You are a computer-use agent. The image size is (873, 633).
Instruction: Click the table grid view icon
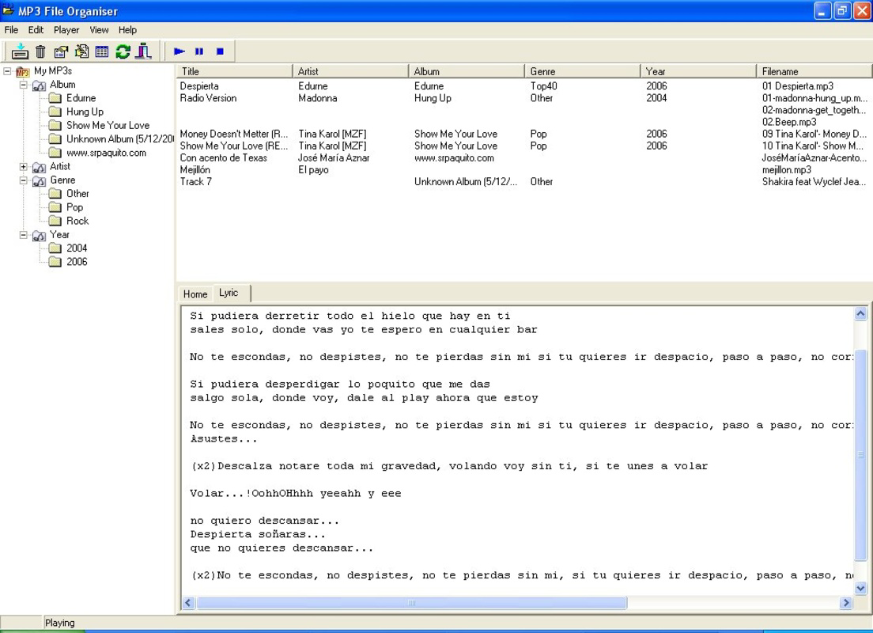click(x=102, y=51)
